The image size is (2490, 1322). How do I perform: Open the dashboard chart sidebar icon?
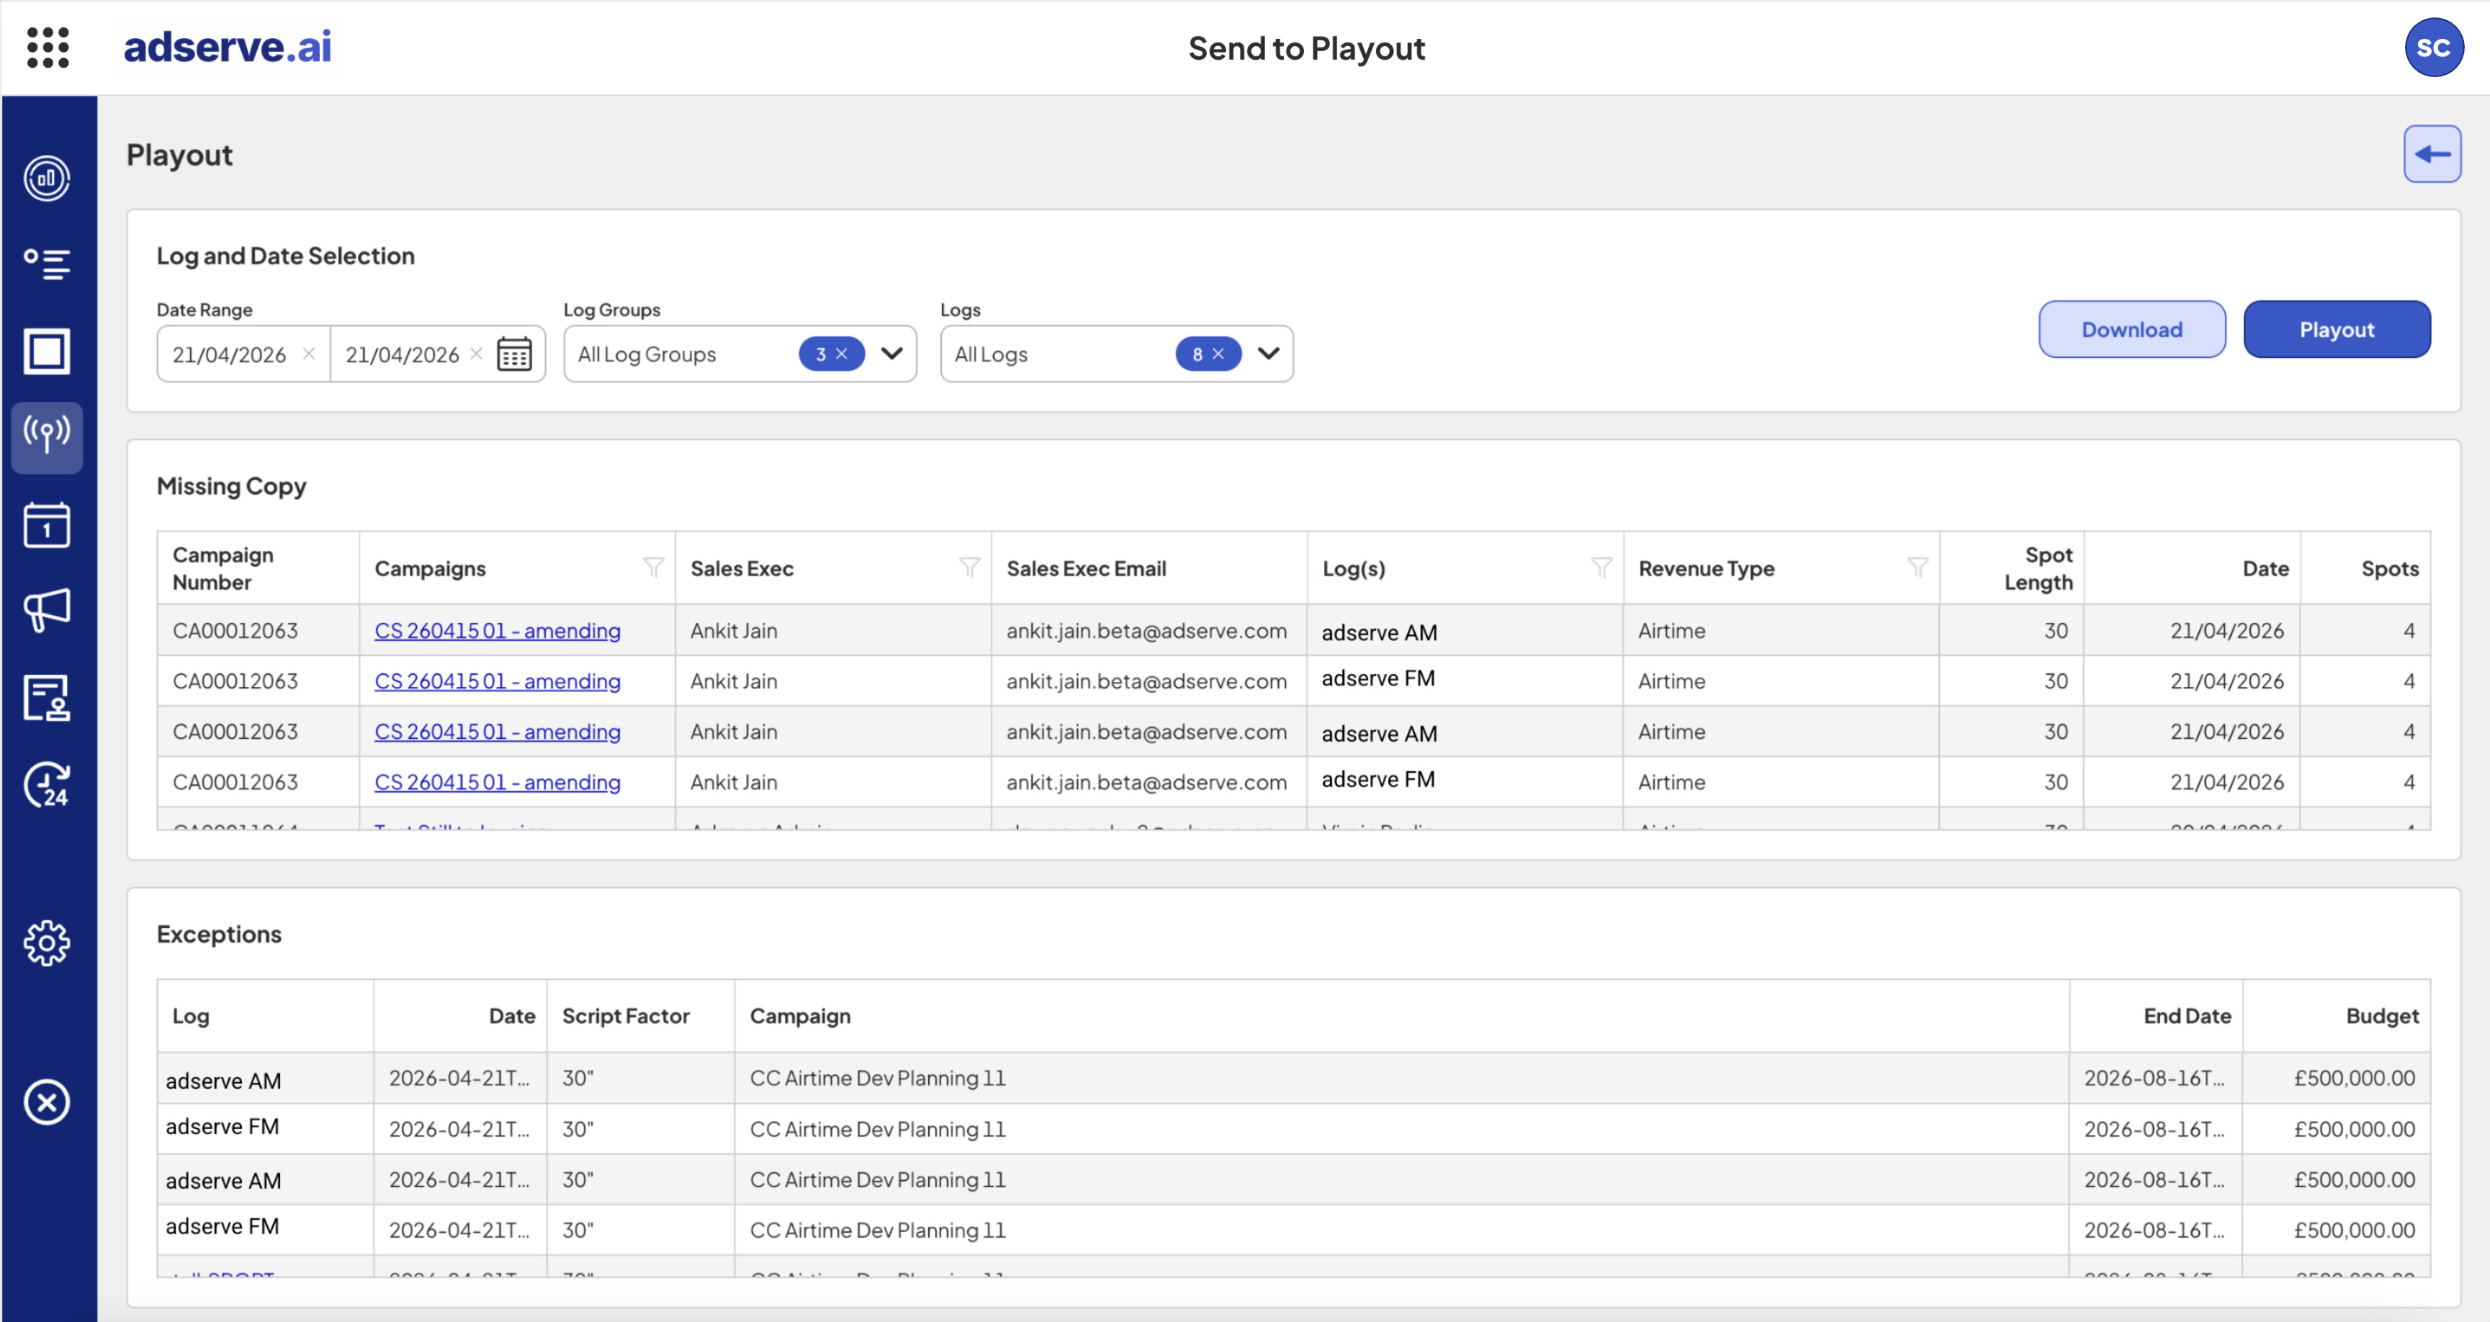click(x=46, y=178)
